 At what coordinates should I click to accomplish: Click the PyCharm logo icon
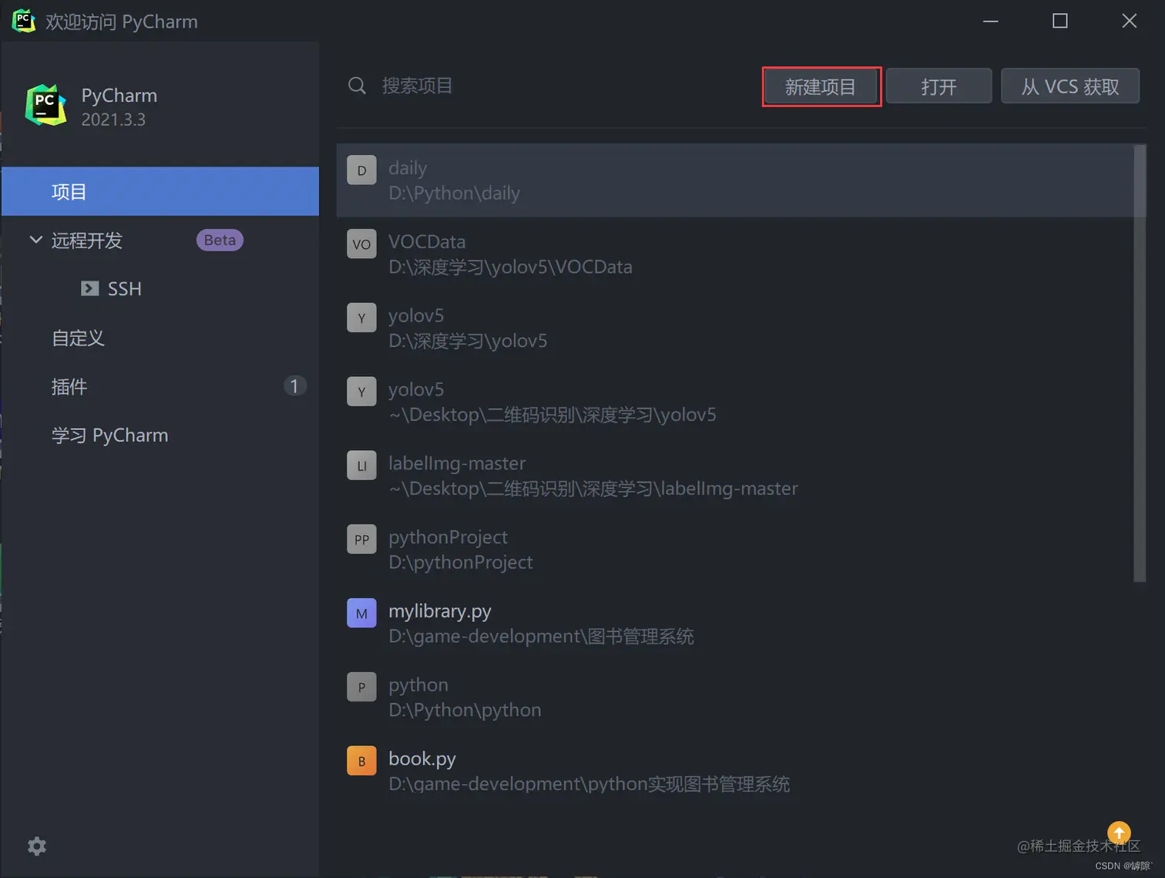click(45, 106)
